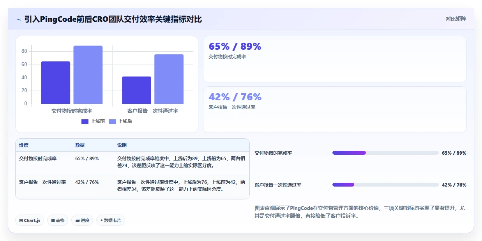The height and width of the screenshot is (241, 482).
Task: Click the 交付物按时完成率 label under the 65% / 89% card
Action: point(227,57)
